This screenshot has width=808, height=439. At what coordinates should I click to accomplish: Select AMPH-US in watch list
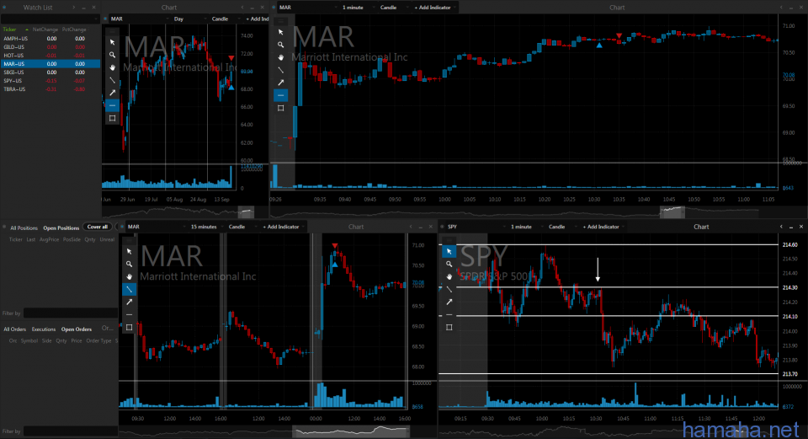pos(50,38)
